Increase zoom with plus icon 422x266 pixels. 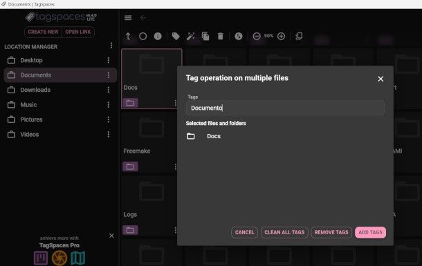pyautogui.click(x=281, y=36)
